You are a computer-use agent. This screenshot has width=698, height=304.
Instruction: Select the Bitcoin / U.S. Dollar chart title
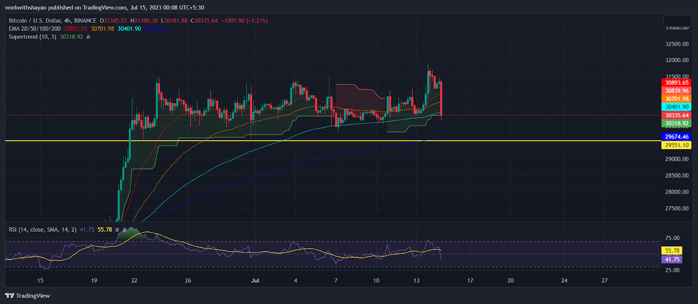click(52, 20)
